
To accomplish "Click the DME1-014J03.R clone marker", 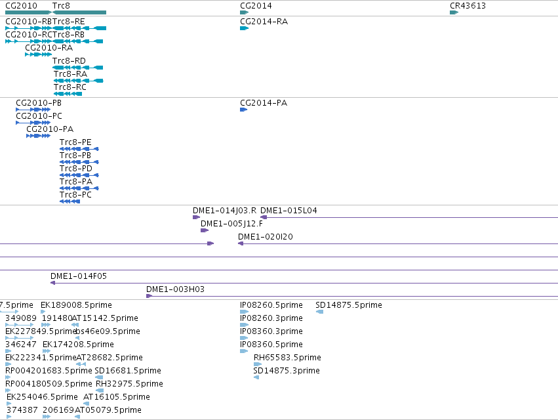I will (x=197, y=217).
